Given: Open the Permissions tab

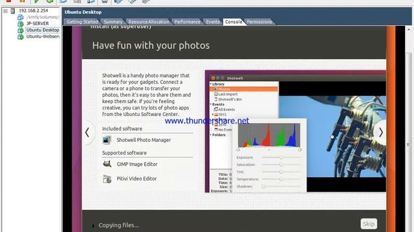Looking at the screenshot, I should (x=259, y=22).
